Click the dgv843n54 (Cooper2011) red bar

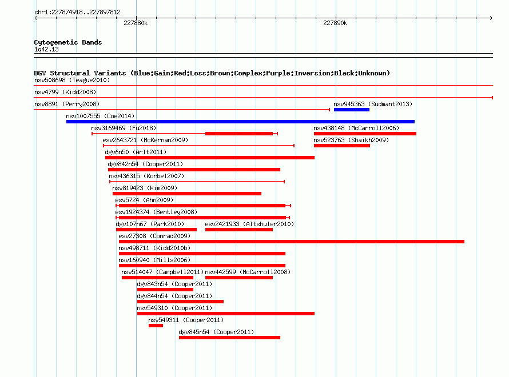tap(165, 290)
